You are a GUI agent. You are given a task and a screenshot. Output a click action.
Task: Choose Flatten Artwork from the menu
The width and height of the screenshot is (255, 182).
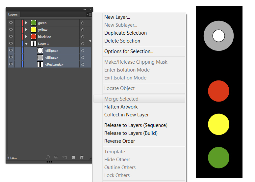pos(121,107)
